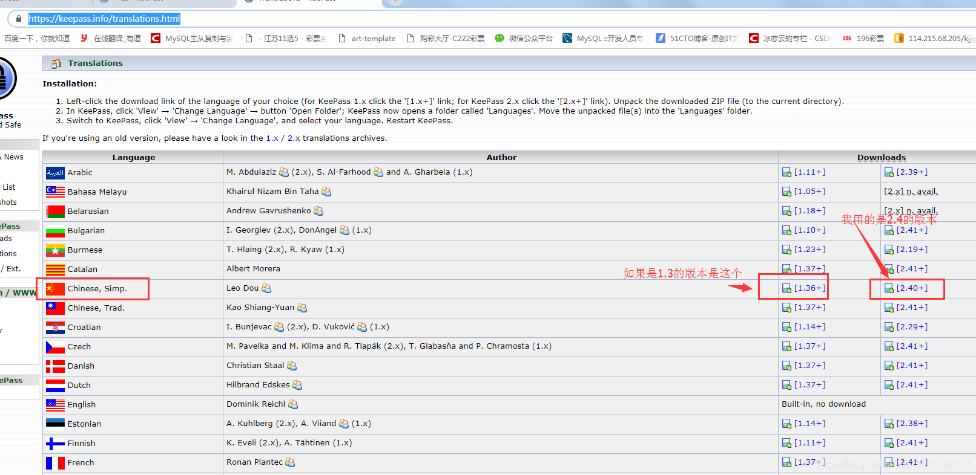Click the Catalan flag icon
This screenshot has width=976, height=475.
55,270
